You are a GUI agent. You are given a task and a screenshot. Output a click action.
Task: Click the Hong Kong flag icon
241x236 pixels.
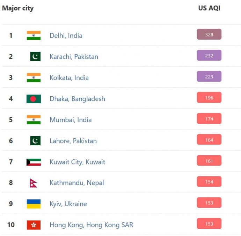tap(34, 225)
